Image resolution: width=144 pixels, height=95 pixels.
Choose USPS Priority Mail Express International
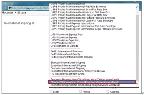[x=73, y=23]
